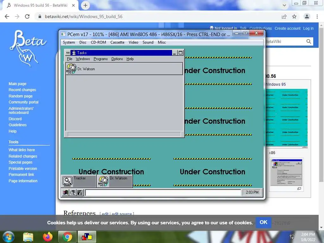Open the Chrome profile icon
This screenshot has width=324, height=243.
(x=307, y=16)
